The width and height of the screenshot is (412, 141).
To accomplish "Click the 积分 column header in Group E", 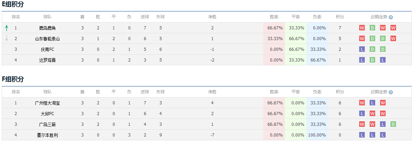I will (340, 17).
